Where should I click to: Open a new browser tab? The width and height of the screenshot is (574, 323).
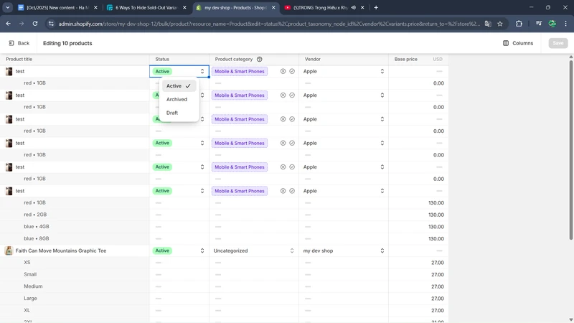(x=376, y=8)
